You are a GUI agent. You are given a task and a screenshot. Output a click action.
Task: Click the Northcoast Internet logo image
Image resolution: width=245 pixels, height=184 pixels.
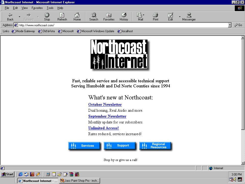[120, 55]
